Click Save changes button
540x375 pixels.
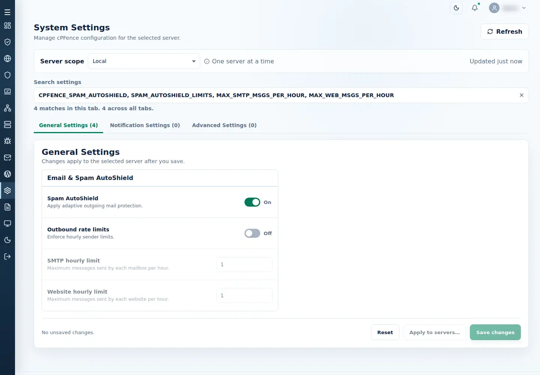click(x=495, y=332)
